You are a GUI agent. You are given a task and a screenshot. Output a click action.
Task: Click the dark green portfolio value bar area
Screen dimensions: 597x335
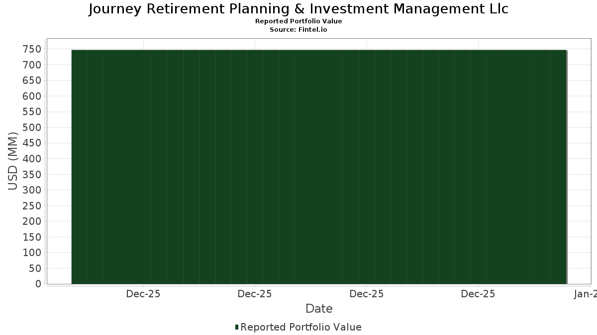pos(319,167)
